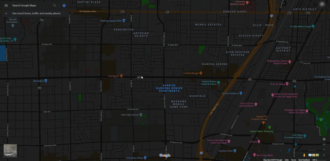Viewport: 330px width, 161px height.
Task: Select the In-N-Out Burger pin
Action: pyautogui.click(x=201, y=73)
